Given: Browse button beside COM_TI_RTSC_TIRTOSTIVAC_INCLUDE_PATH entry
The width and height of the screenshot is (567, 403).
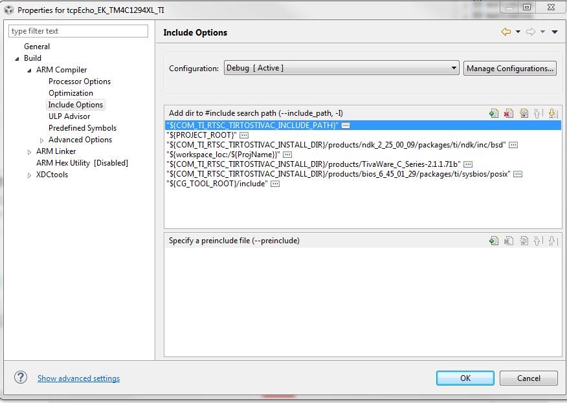Looking at the screenshot, I should (346, 125).
